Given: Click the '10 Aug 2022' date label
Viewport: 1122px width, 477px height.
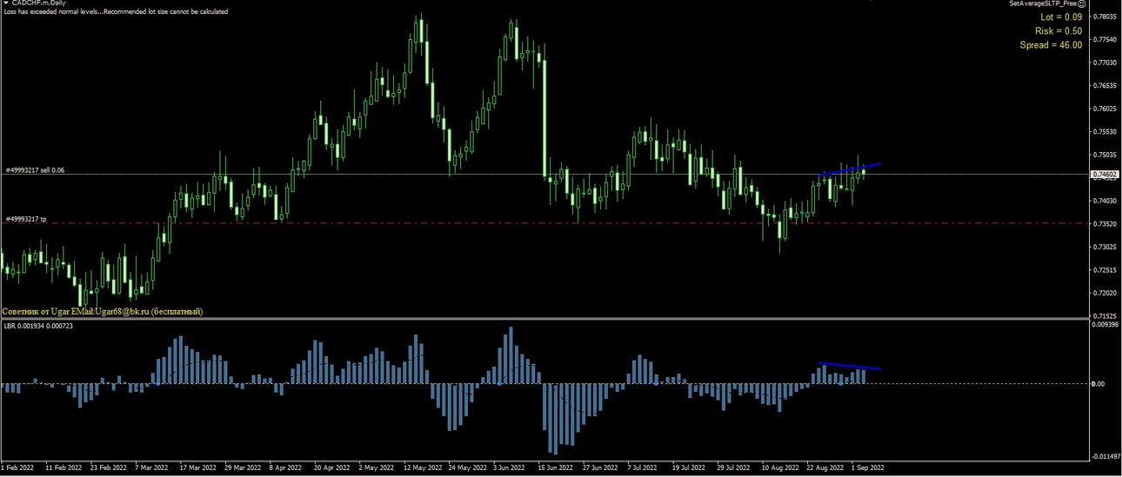Looking at the screenshot, I should tap(779, 468).
